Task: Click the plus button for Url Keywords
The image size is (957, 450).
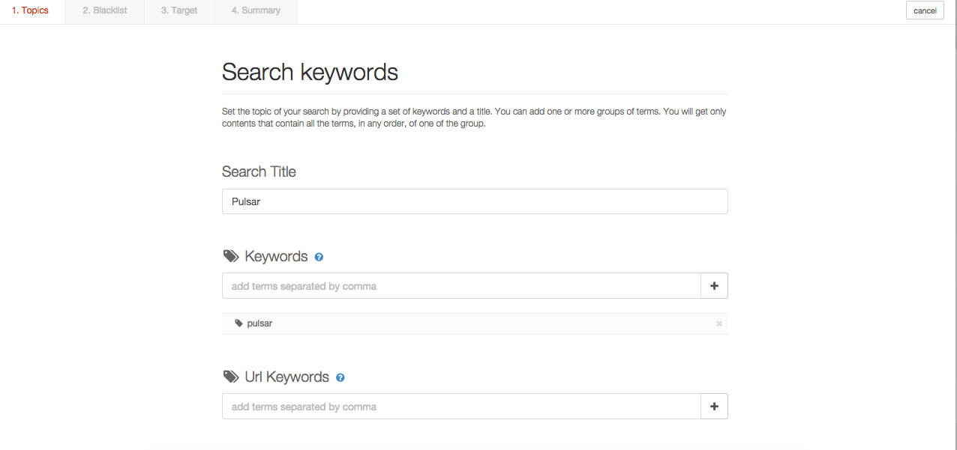Action: pyautogui.click(x=714, y=407)
